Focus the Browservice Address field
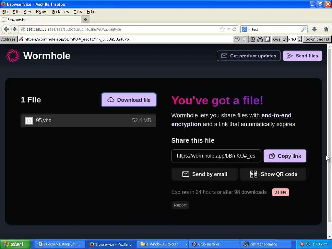Image resolution: width=332 pixels, height=249 pixels. [x=125, y=39]
